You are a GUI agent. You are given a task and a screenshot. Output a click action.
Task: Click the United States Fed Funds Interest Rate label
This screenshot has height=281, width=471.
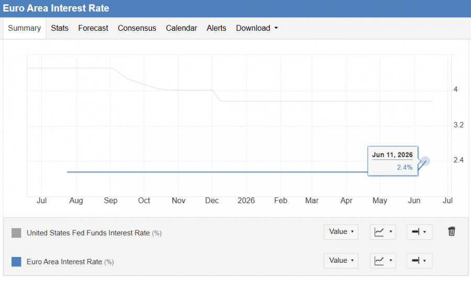click(x=94, y=233)
